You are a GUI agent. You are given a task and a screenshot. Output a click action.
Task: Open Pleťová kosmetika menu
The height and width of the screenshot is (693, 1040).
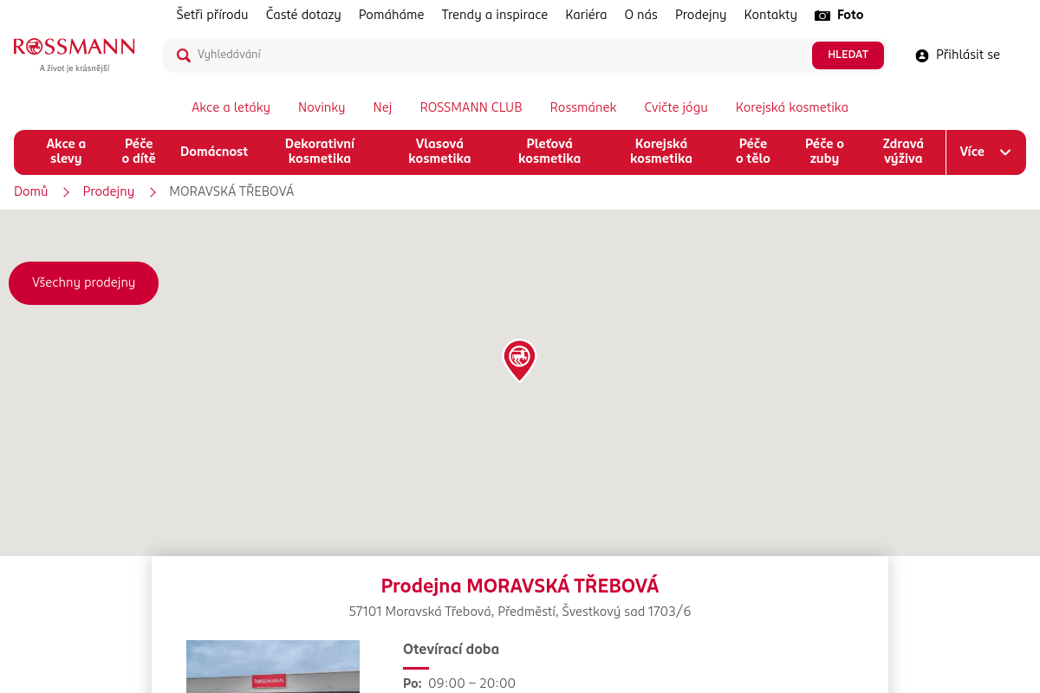pos(549,152)
